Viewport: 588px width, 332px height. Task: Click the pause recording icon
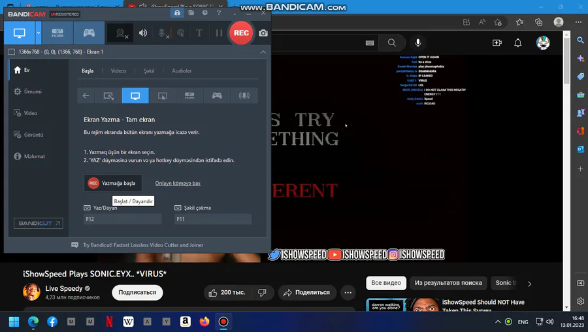pos(219,33)
